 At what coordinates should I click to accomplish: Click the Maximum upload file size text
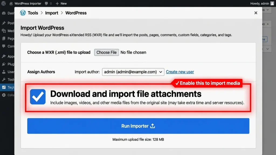pyautogui.click(x=138, y=139)
